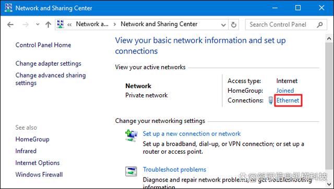Open the Joined HomeGroup link

point(285,91)
